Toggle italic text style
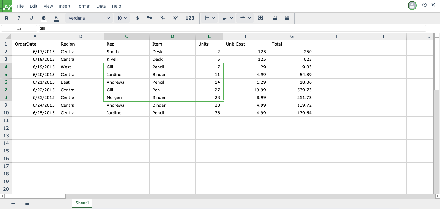This screenshot has width=440, height=209. [x=19, y=18]
